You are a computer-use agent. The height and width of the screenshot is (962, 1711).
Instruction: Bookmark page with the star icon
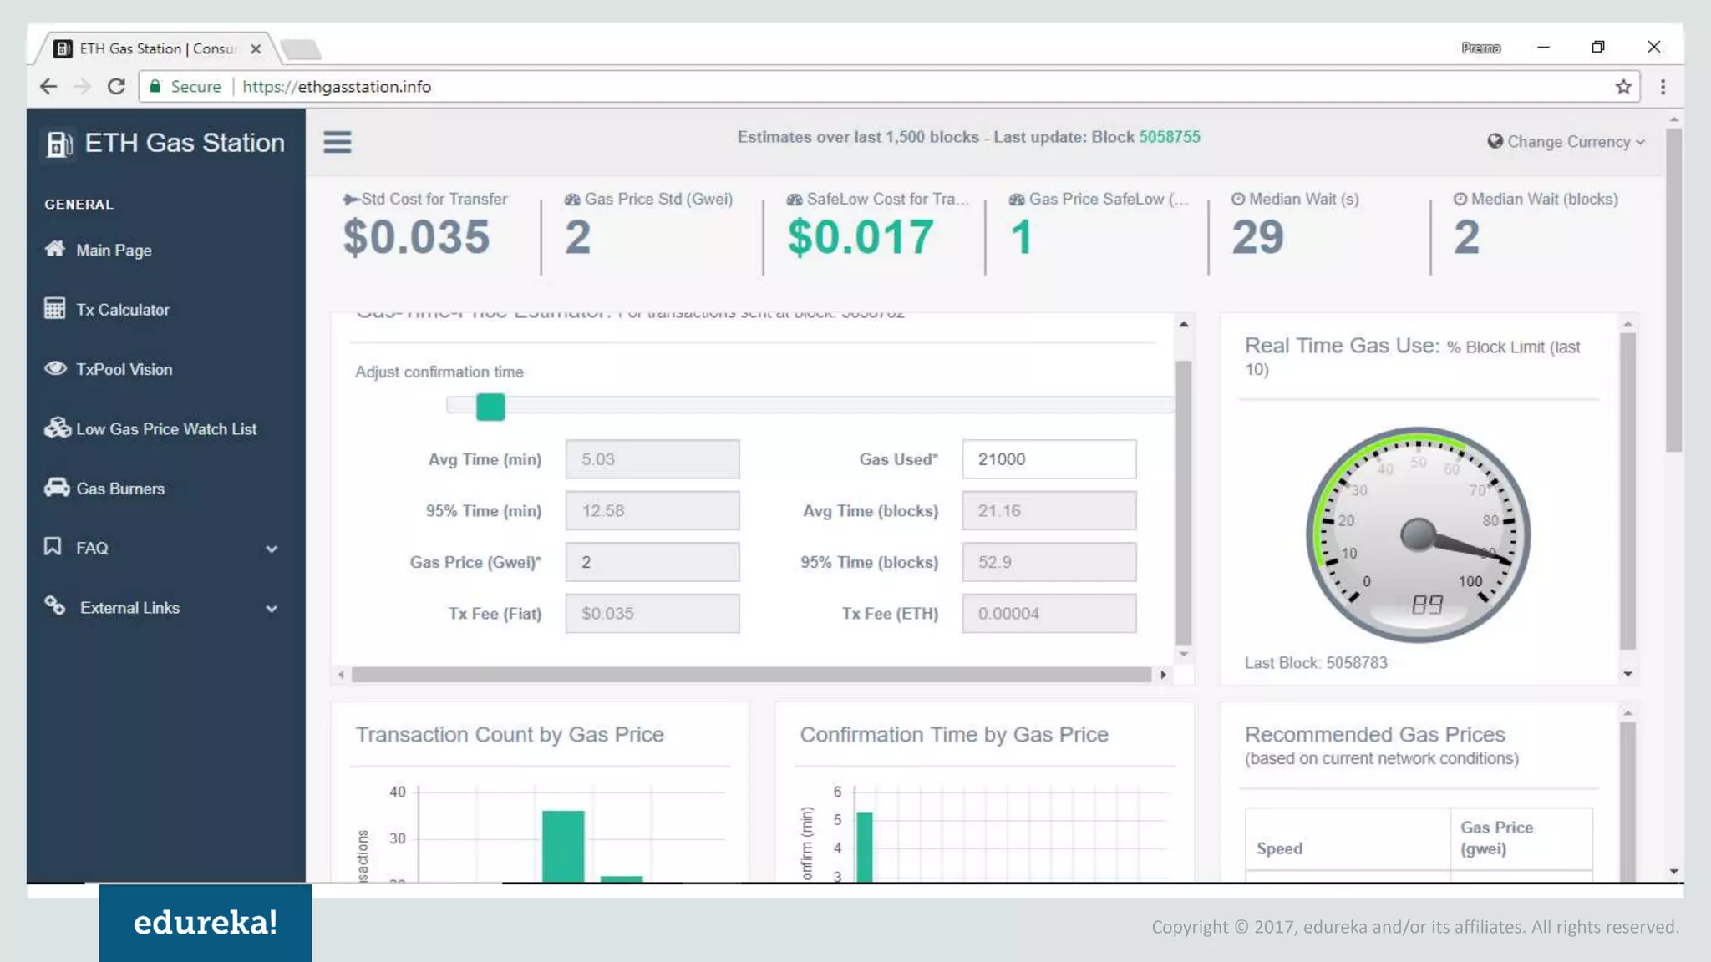coord(1623,87)
